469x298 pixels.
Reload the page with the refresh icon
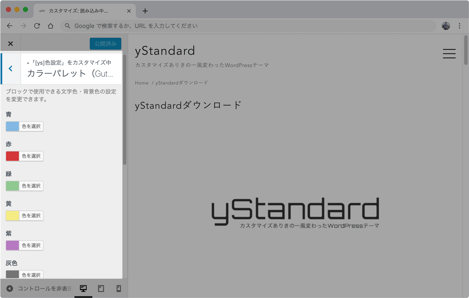tap(37, 26)
